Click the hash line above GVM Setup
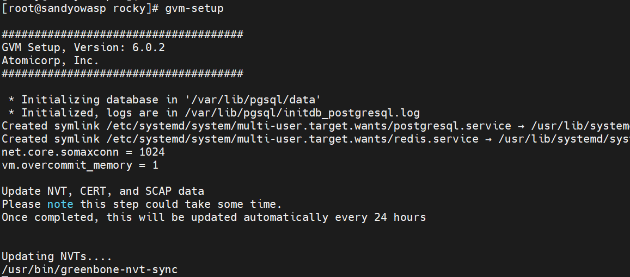This screenshot has width=630, height=277. [123, 35]
